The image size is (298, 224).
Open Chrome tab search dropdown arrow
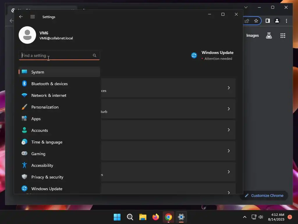(246, 7)
